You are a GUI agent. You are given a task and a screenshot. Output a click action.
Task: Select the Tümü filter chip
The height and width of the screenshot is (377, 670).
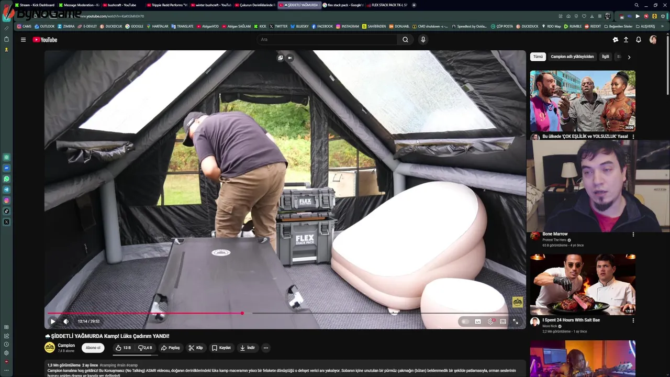click(538, 57)
